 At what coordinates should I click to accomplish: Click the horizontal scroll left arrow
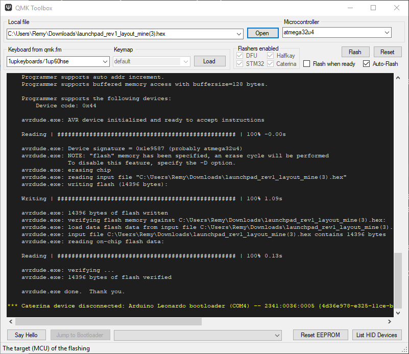pyautogui.click(x=11, y=322)
